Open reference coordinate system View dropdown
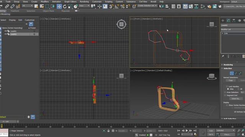 (84, 6)
